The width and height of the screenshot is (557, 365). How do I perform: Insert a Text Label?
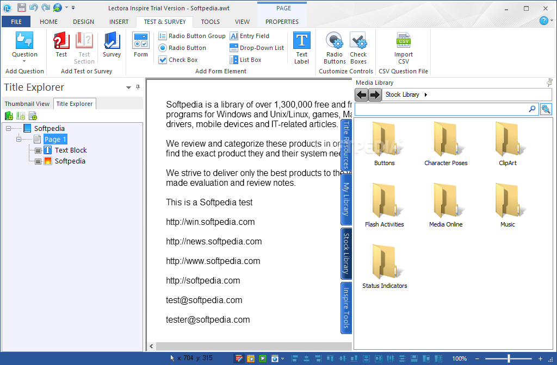(301, 48)
